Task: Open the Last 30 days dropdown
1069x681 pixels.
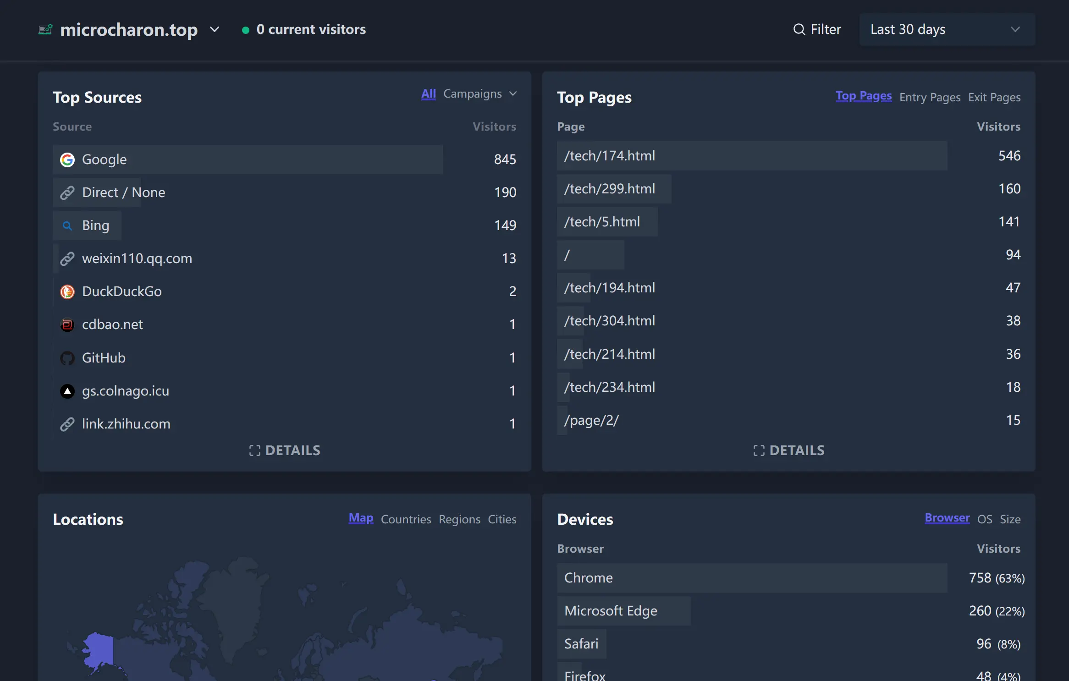Action: 947,29
